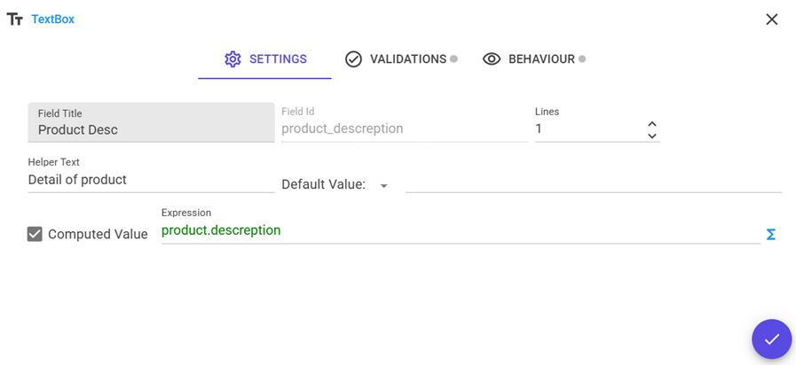
Task: Click the gear icon on Settings tab
Action: (232, 59)
